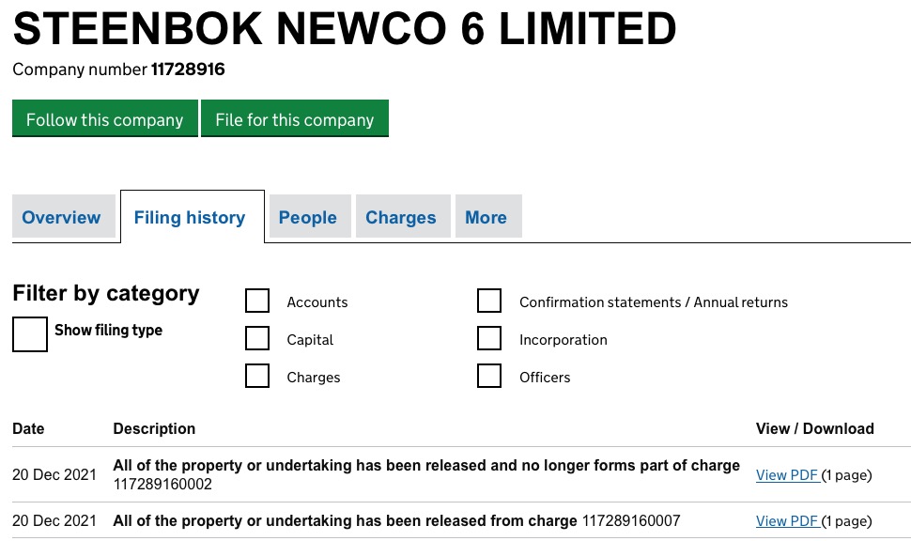Click the company number 11728916
This screenshot has height=541, width=911.
tap(188, 70)
